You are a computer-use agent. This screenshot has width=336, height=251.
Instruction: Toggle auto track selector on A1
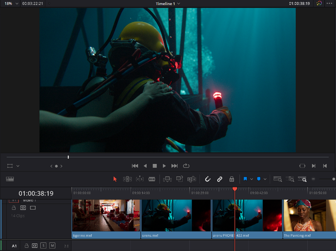point(34,246)
